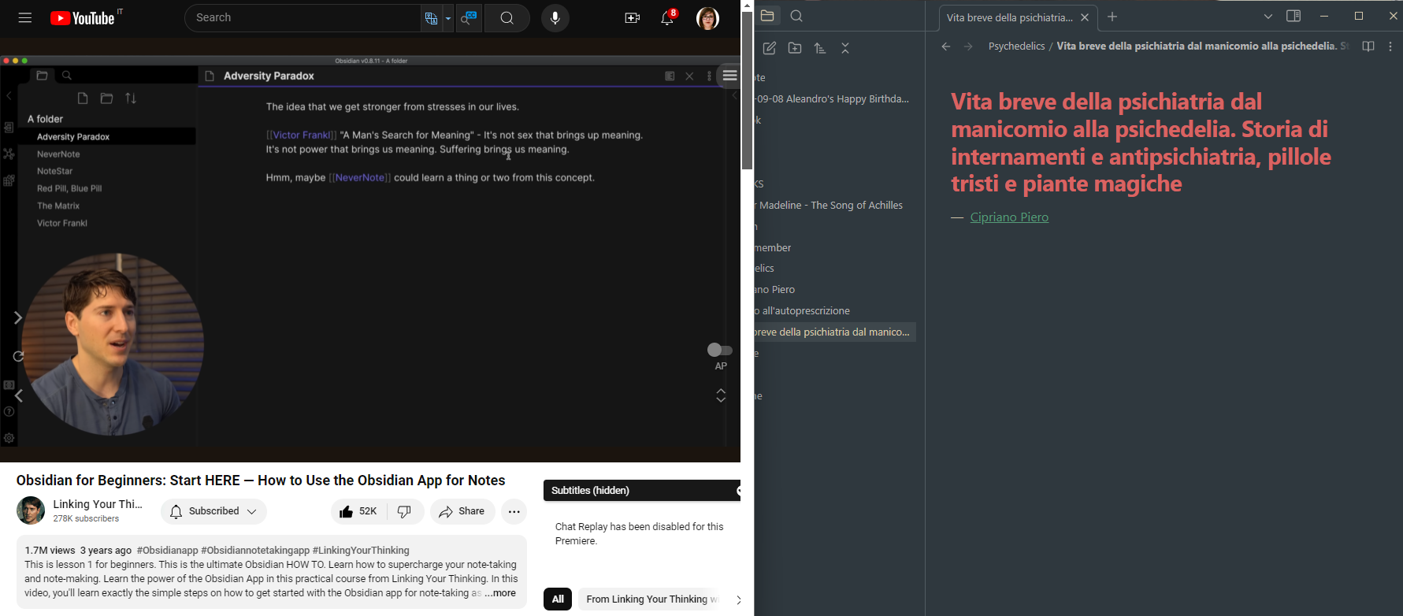Navigate back in Obsidian note
Viewport: 1403px width, 616px height.
(946, 46)
